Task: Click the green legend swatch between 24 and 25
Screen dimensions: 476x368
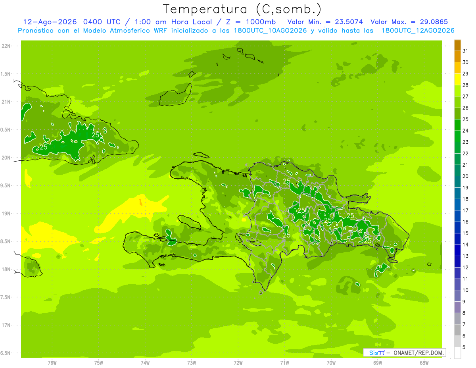Action: (x=457, y=125)
